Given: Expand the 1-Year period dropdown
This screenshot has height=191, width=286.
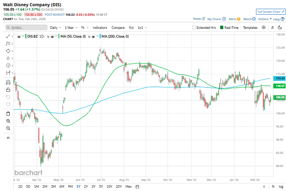Looking at the screenshot, I should (x=71, y=27).
